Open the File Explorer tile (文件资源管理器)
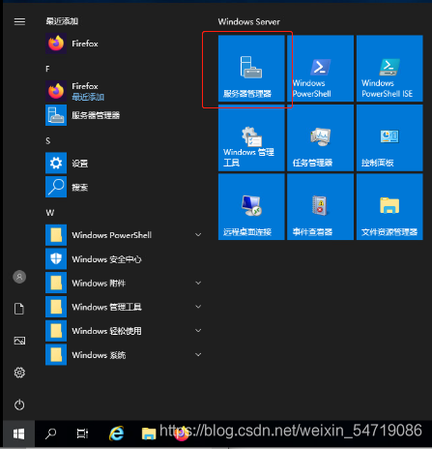 (389, 207)
